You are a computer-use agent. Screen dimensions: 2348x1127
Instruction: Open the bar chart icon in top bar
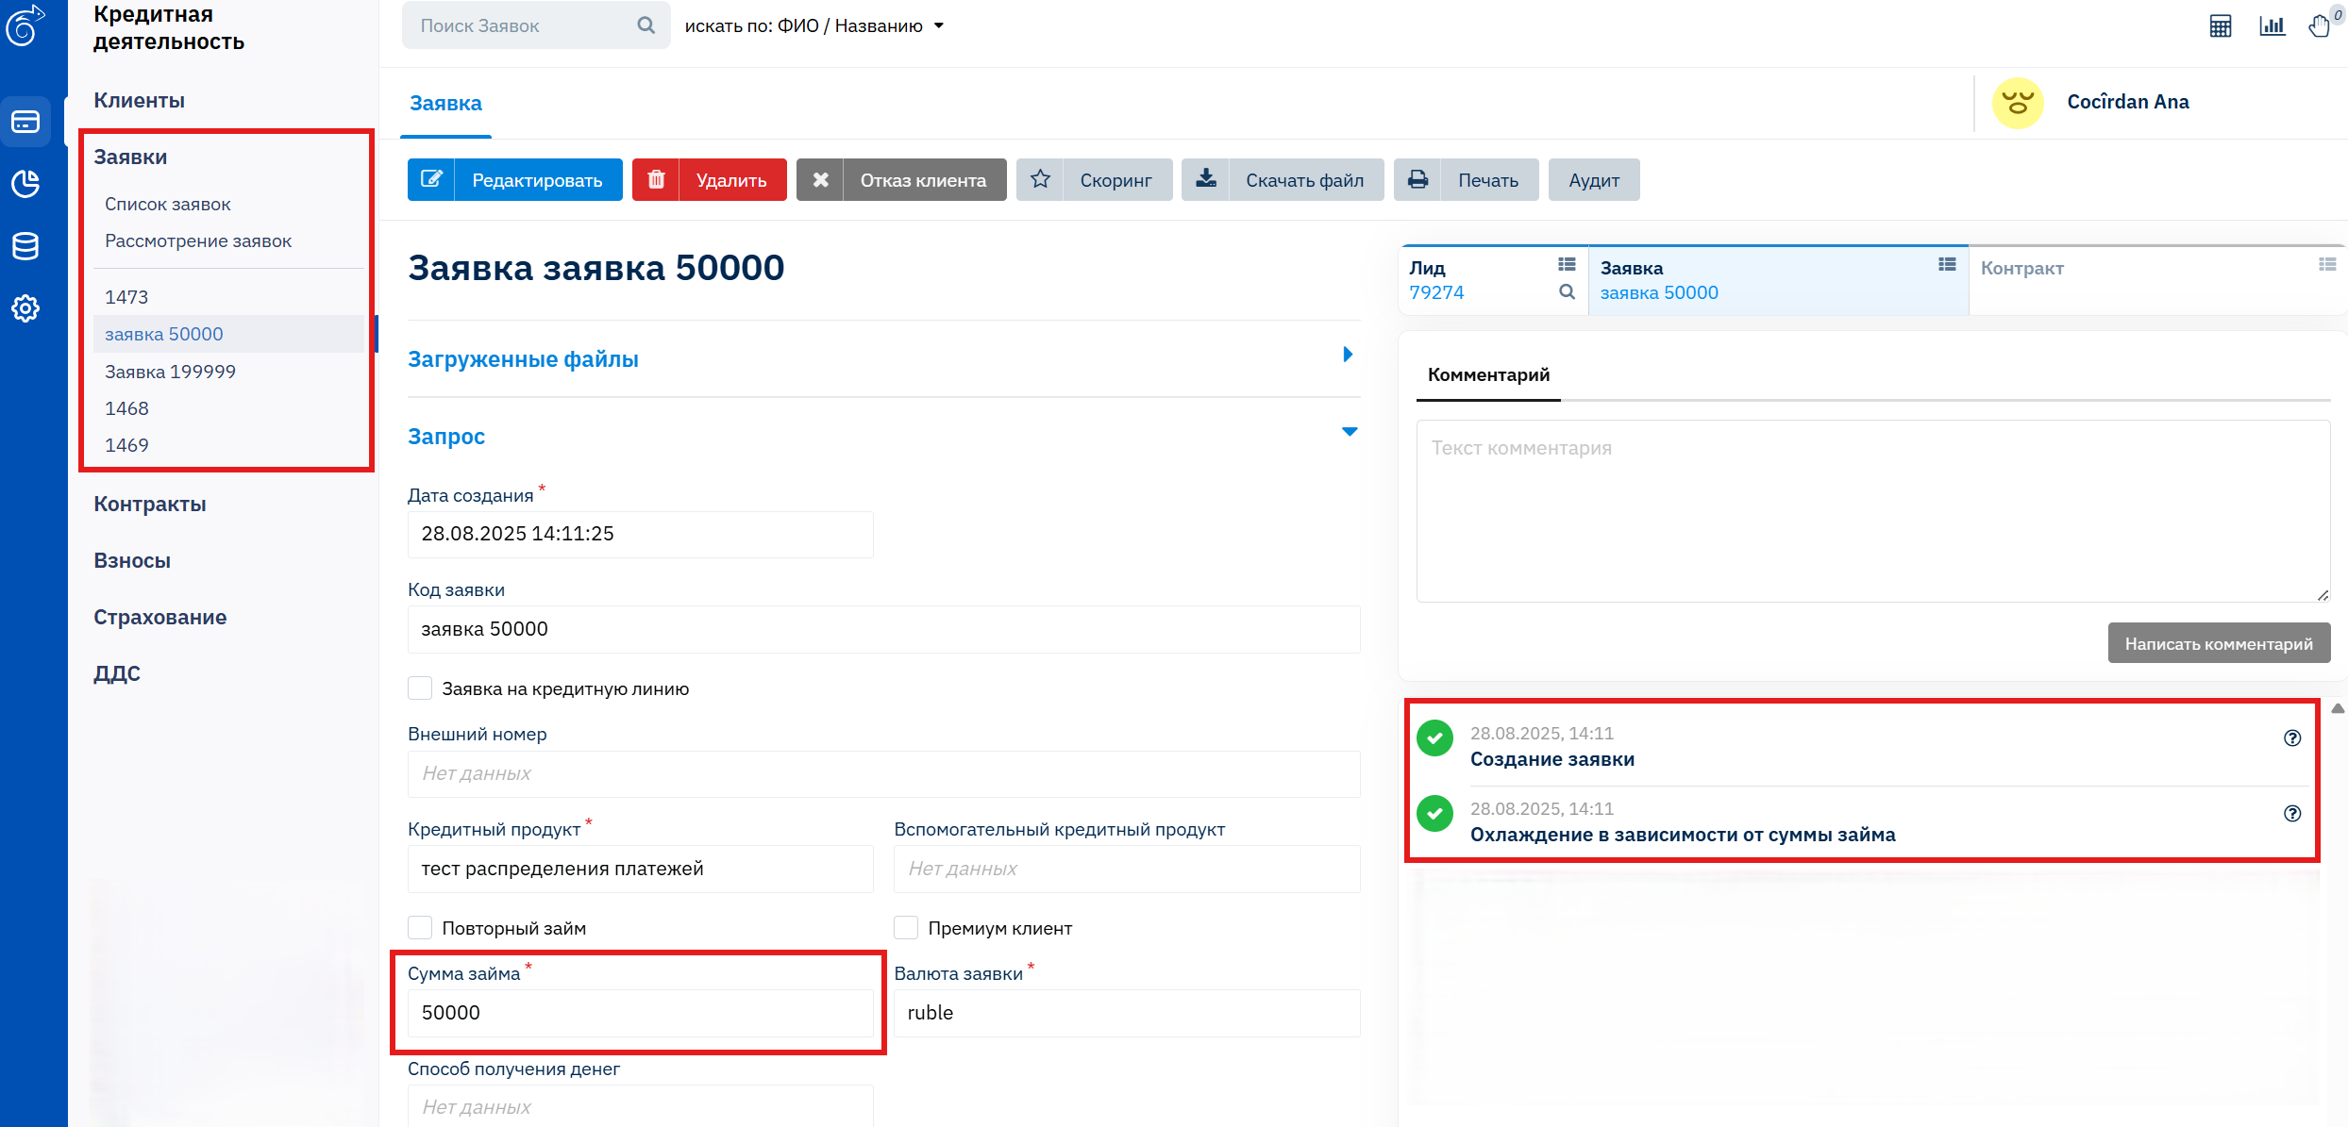(2272, 25)
